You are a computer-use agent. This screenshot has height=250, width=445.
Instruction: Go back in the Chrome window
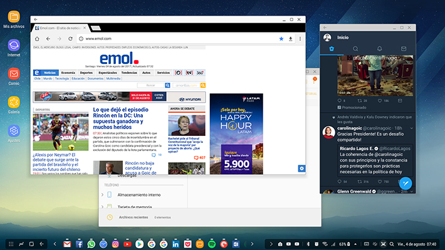click(48, 39)
